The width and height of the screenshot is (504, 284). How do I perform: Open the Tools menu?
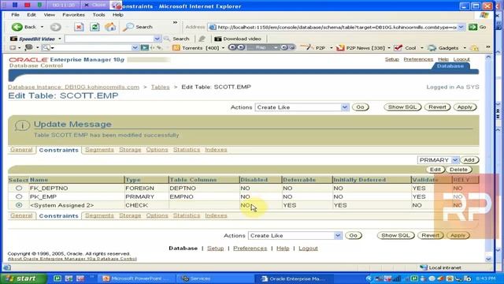(98, 15)
